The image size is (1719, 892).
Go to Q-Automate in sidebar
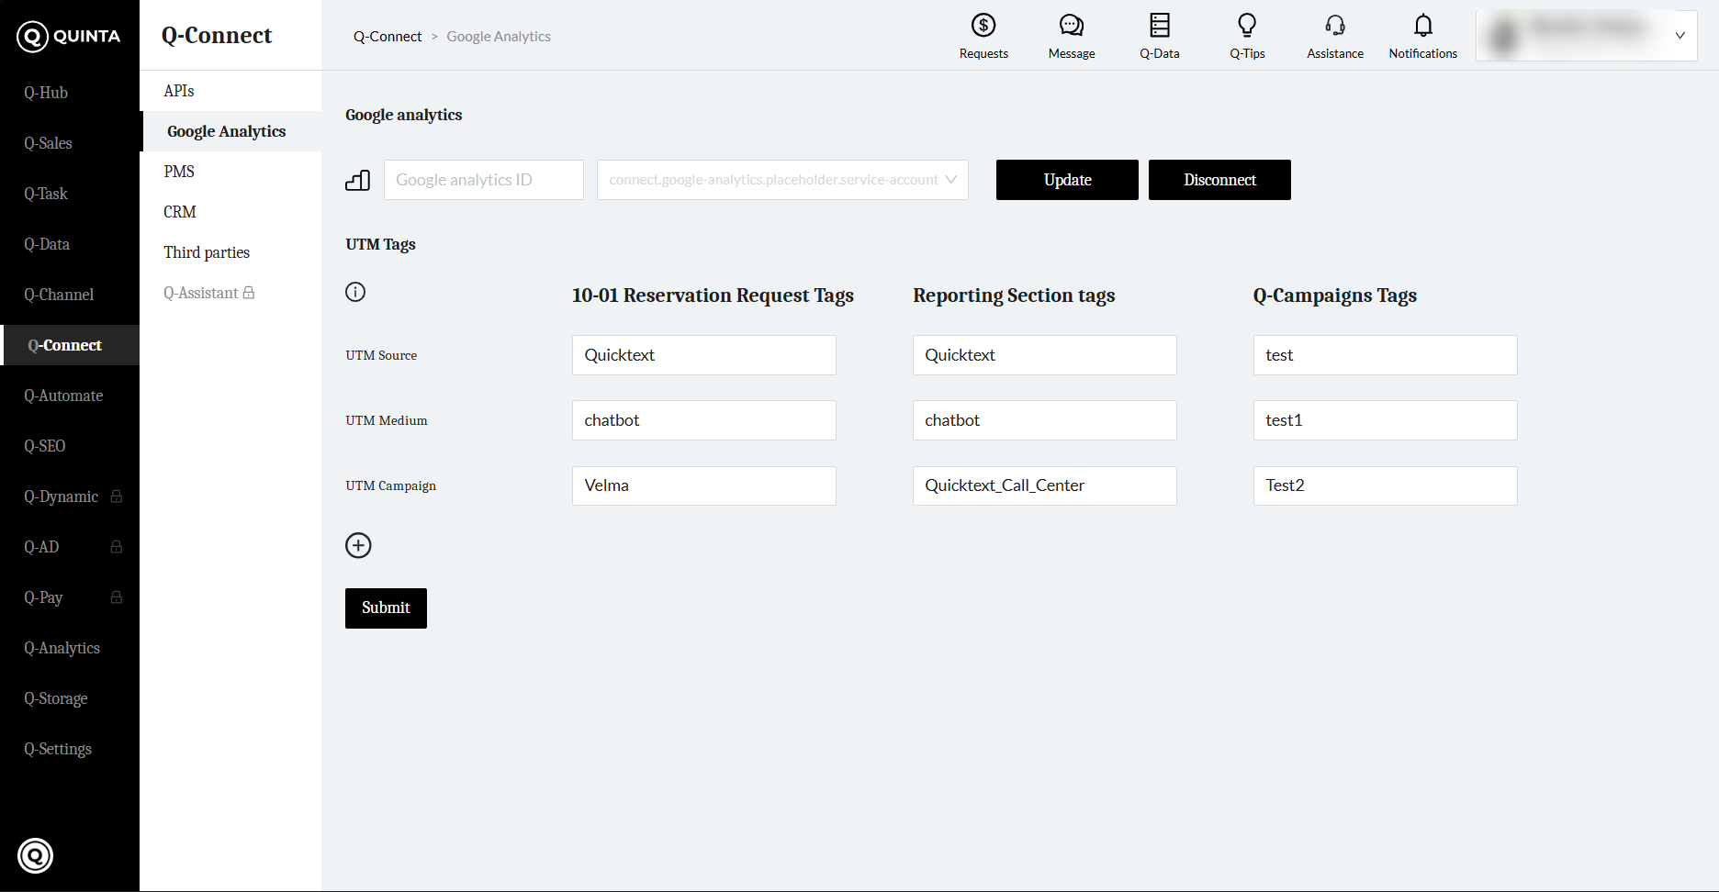[63, 396]
